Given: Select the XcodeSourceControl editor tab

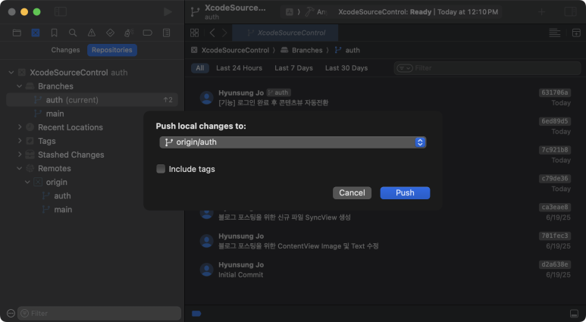Looking at the screenshot, I should (285, 33).
